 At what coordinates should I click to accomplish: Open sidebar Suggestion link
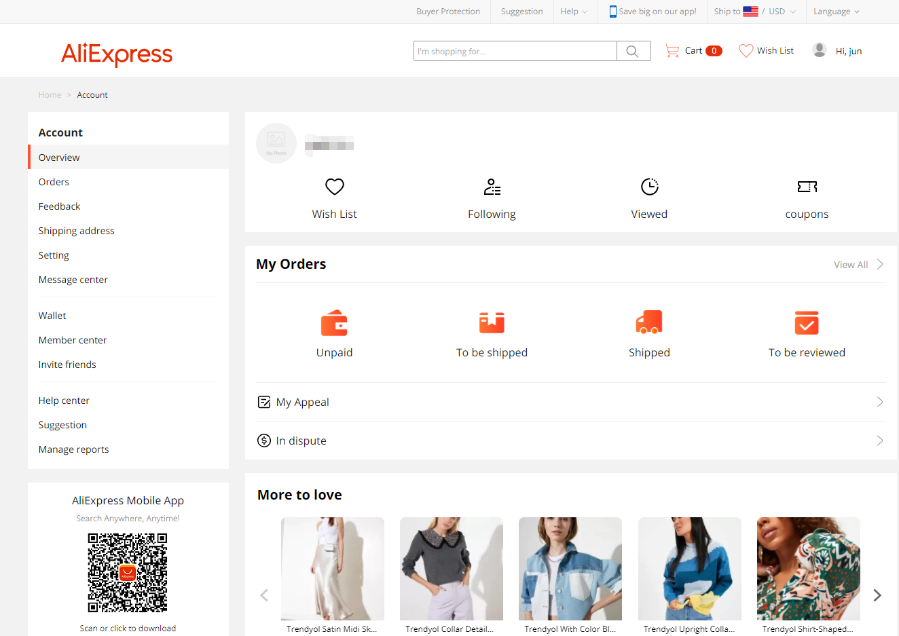coord(62,425)
